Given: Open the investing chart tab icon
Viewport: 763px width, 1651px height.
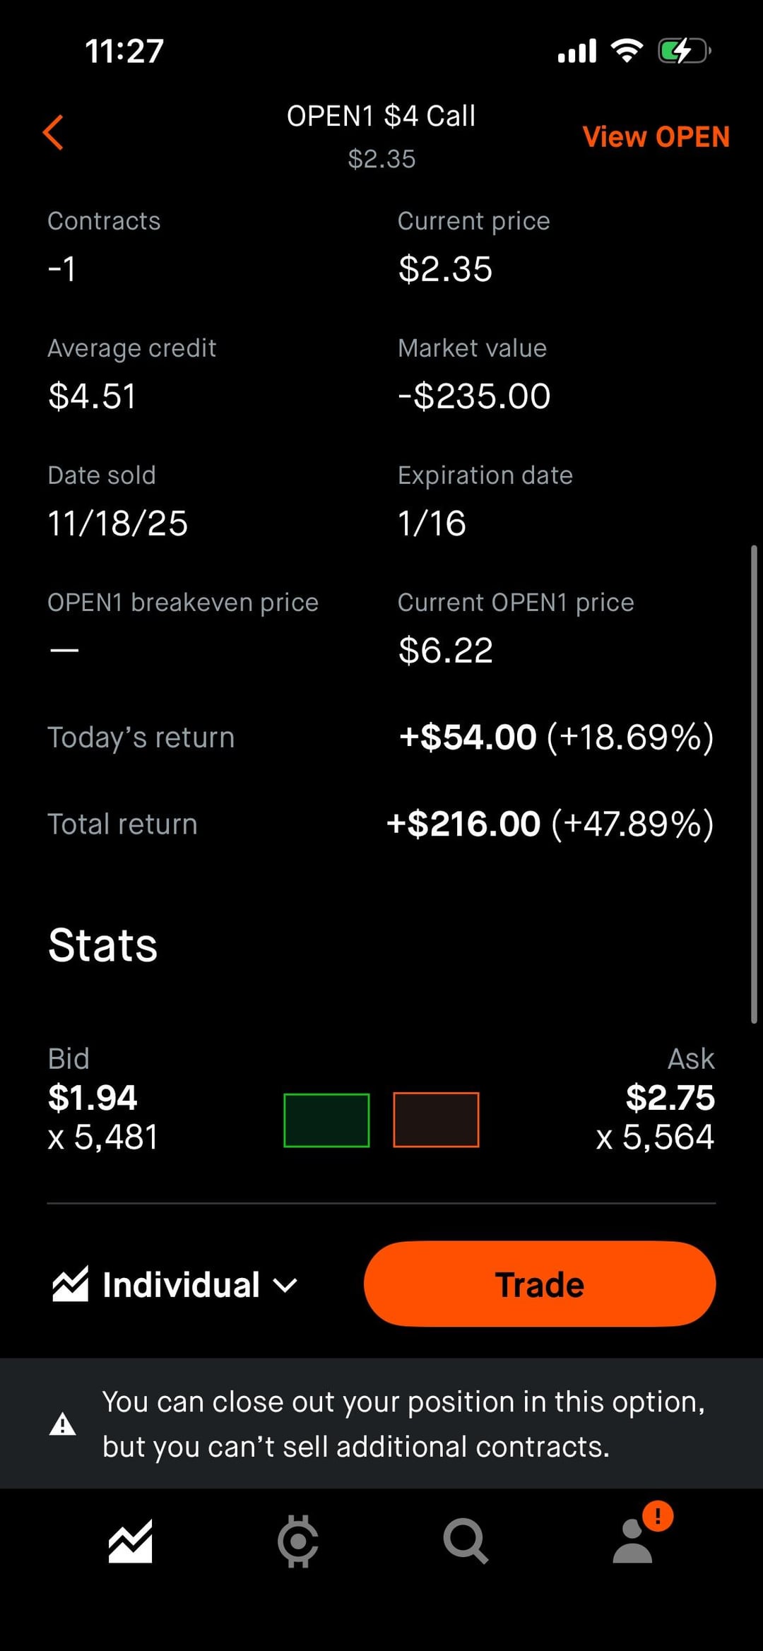Looking at the screenshot, I should [x=131, y=1541].
